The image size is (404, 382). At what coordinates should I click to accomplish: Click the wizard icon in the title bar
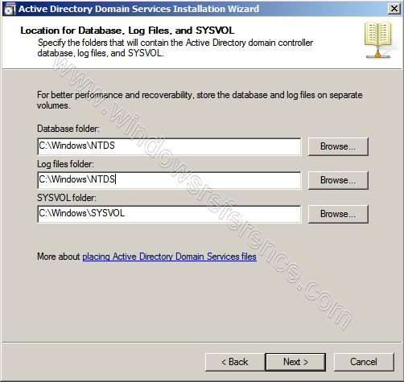[x=10, y=9]
